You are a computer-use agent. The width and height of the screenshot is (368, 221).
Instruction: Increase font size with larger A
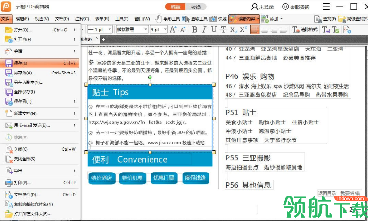click(173, 30)
